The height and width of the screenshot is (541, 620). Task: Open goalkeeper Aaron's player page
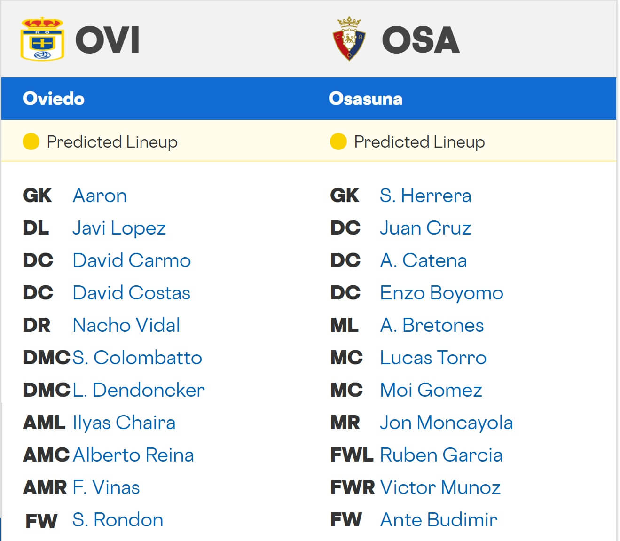100,196
